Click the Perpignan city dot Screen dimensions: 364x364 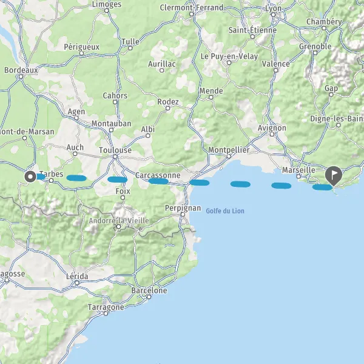coord(183,215)
